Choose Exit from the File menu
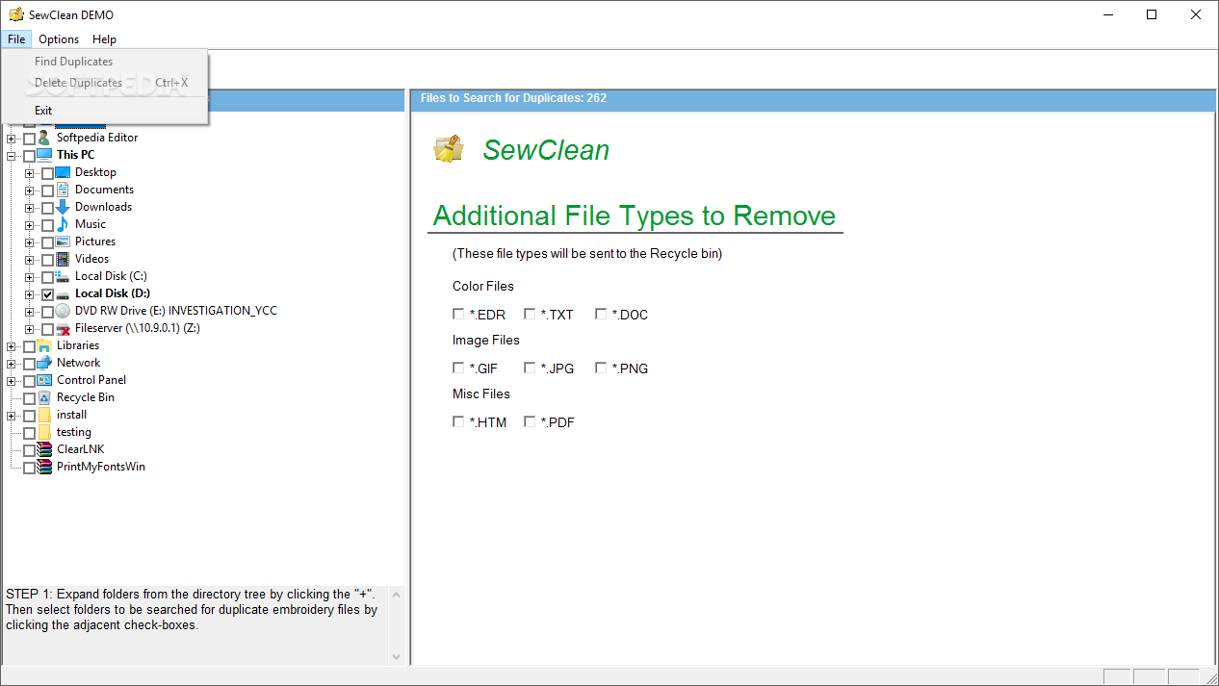The image size is (1219, 686). pos(105,111)
